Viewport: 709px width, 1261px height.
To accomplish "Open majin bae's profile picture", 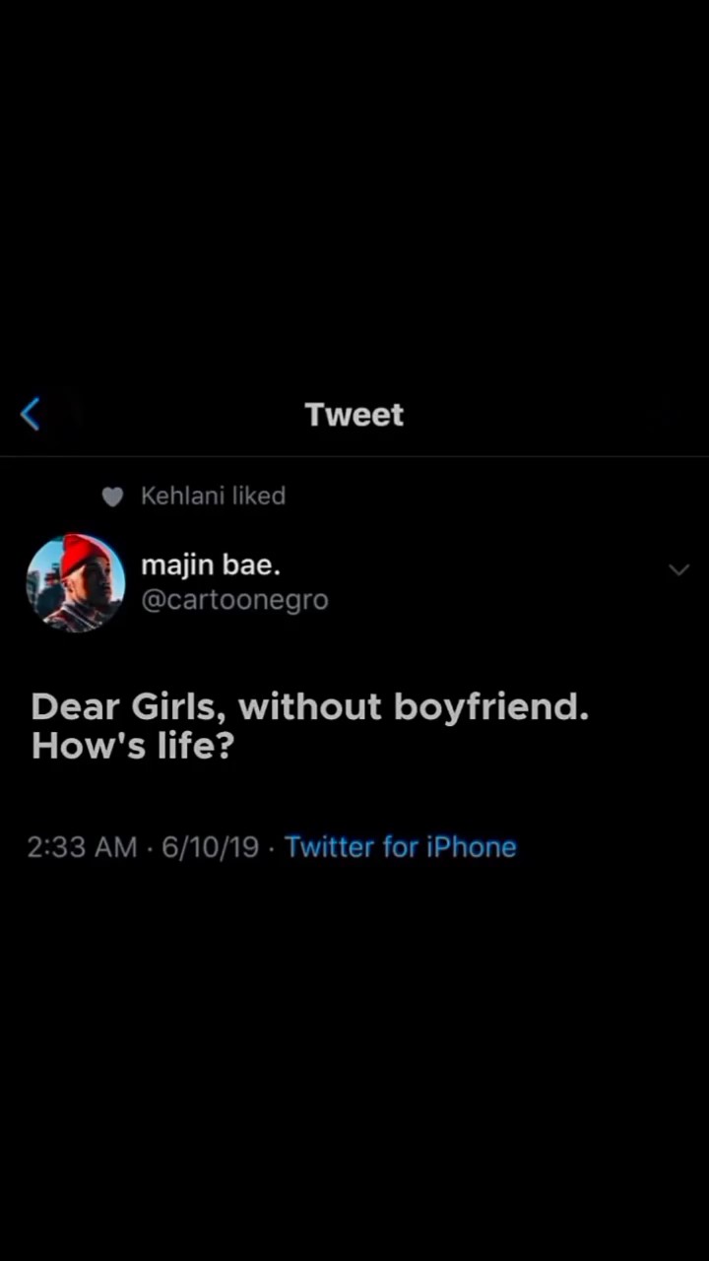I will point(76,582).
